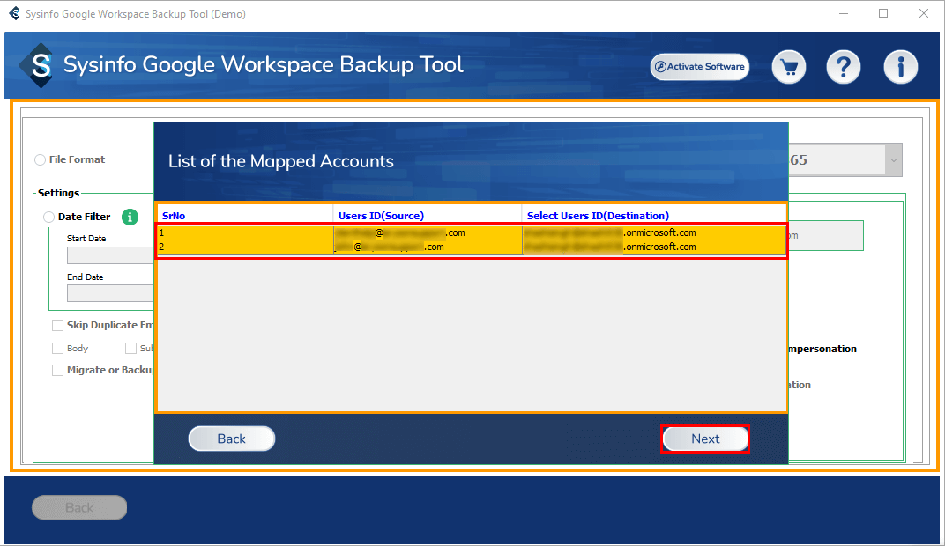Click the question mark help icon
The height and width of the screenshot is (546, 945).
843,67
